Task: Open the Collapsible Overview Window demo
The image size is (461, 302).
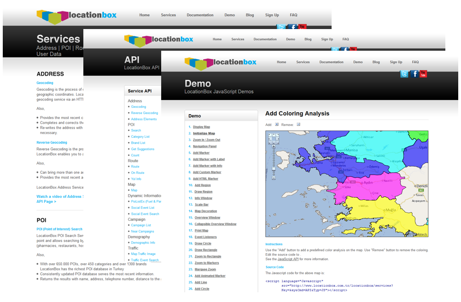Action: tap(216, 224)
